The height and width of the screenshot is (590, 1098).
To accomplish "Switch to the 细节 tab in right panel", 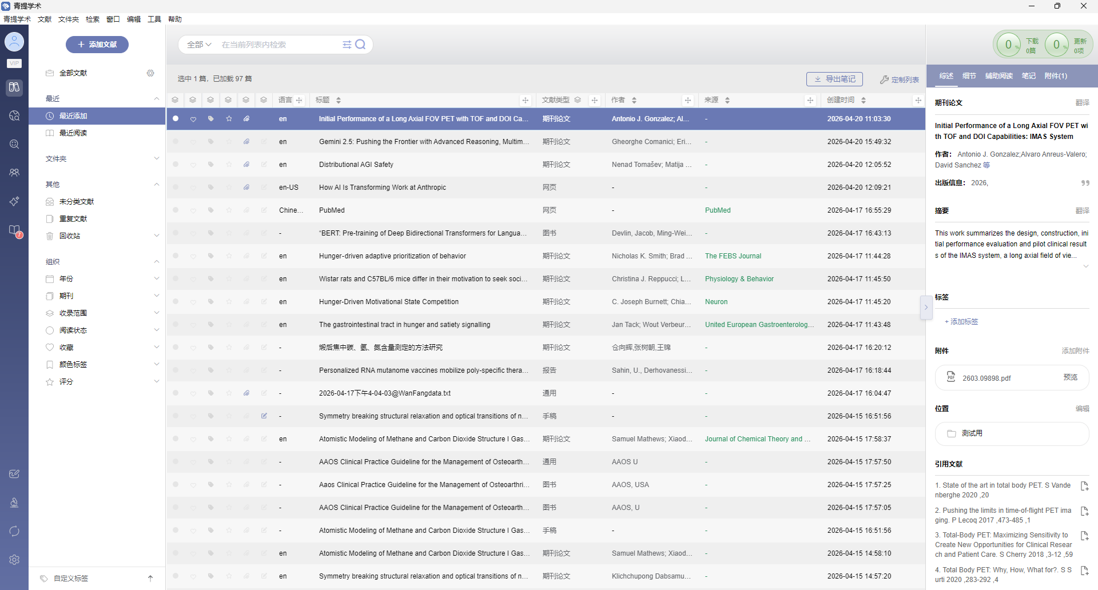I will [969, 76].
